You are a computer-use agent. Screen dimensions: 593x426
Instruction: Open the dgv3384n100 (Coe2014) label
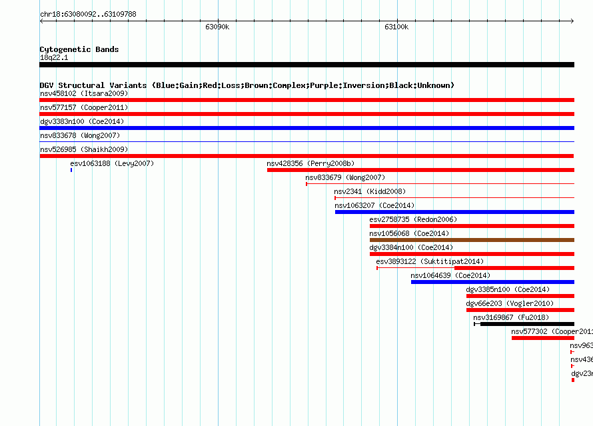click(x=411, y=247)
